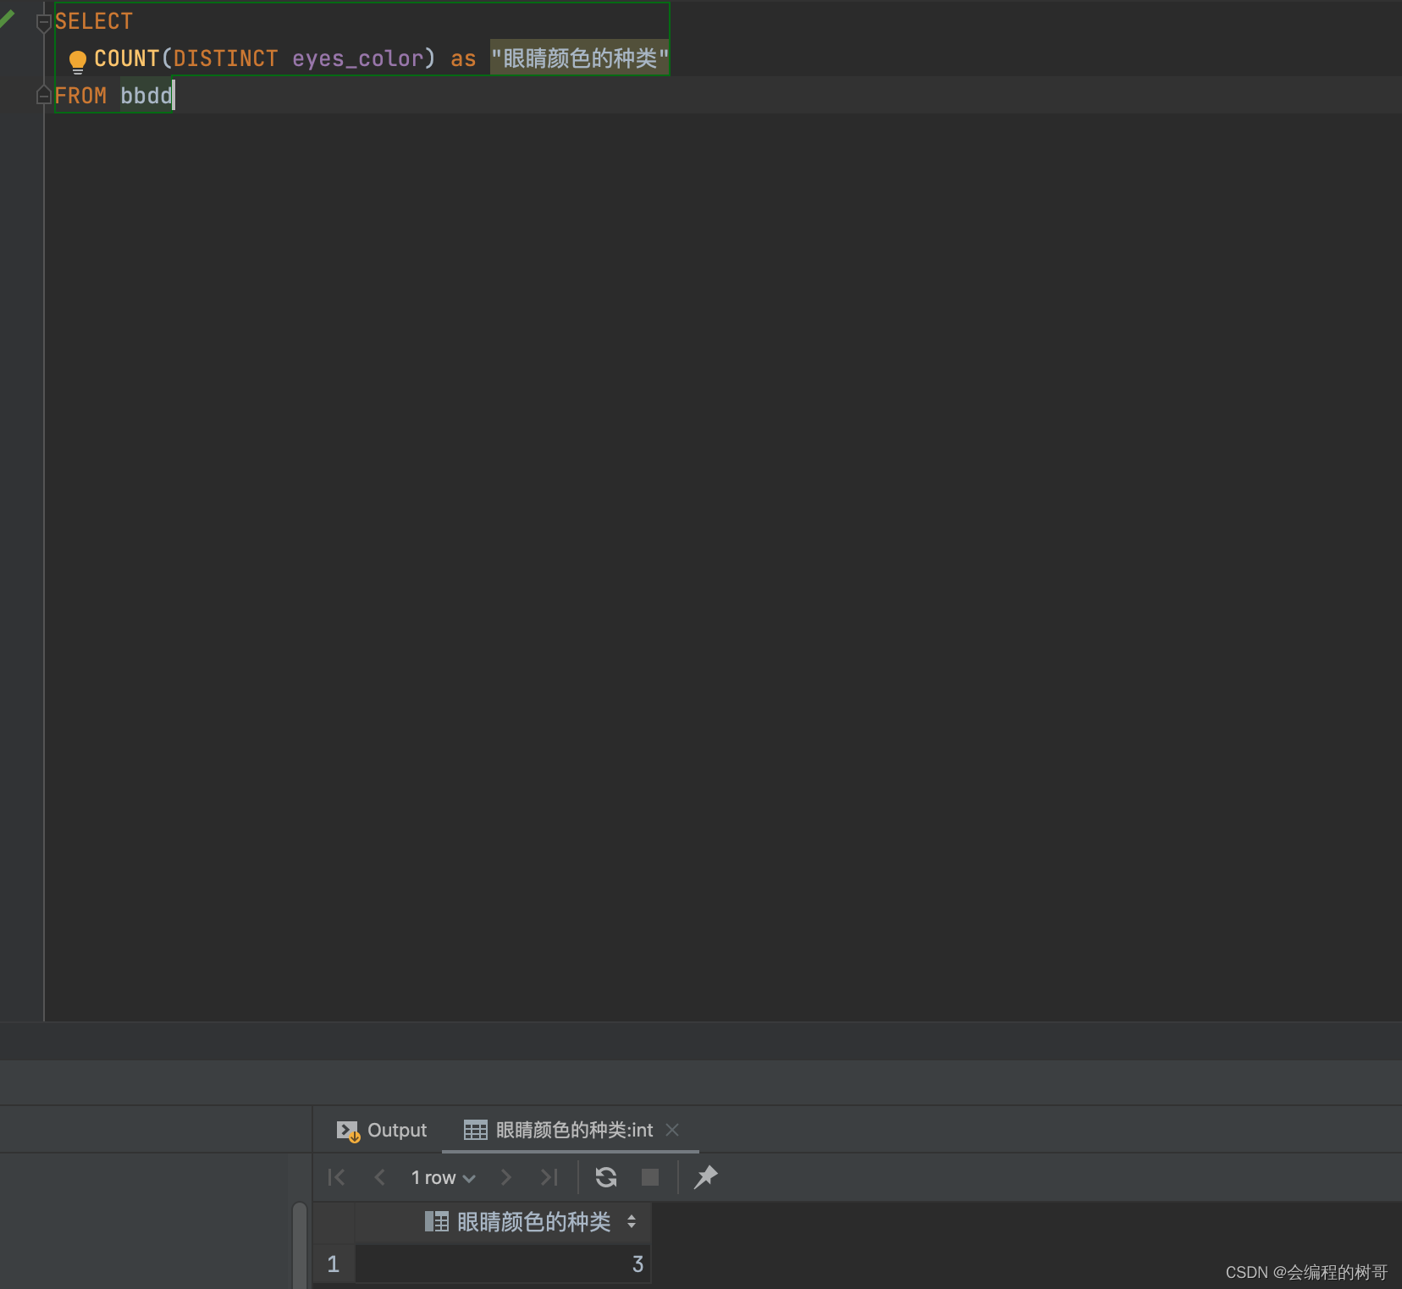Viewport: 1402px width, 1289px height.
Task: Click the 'as' keyword in query
Action: tap(463, 58)
